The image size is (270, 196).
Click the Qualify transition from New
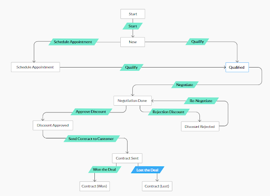point(197,42)
